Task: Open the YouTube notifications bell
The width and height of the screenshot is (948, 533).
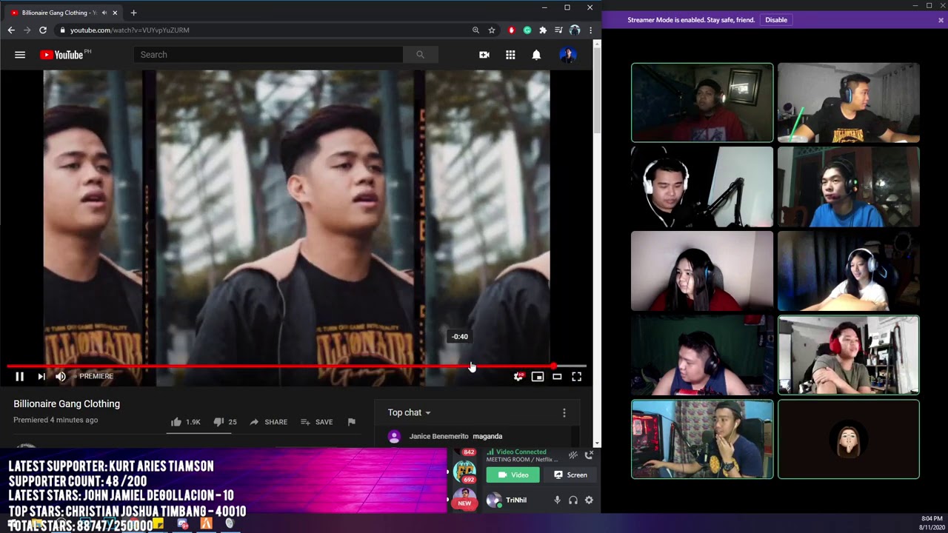Action: [x=536, y=55]
